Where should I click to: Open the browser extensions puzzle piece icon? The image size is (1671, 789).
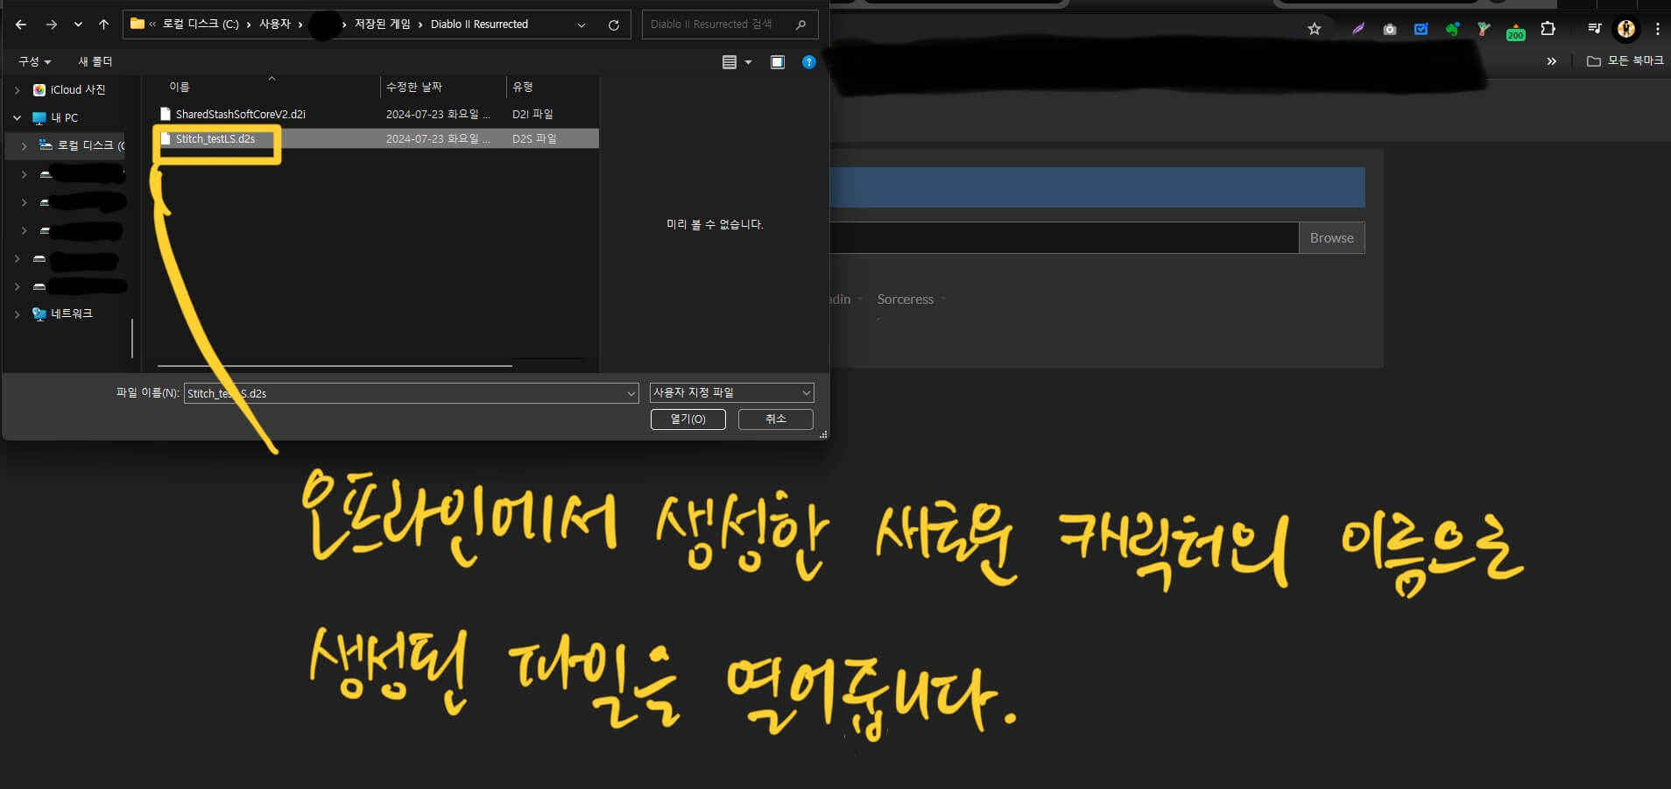click(x=1548, y=29)
